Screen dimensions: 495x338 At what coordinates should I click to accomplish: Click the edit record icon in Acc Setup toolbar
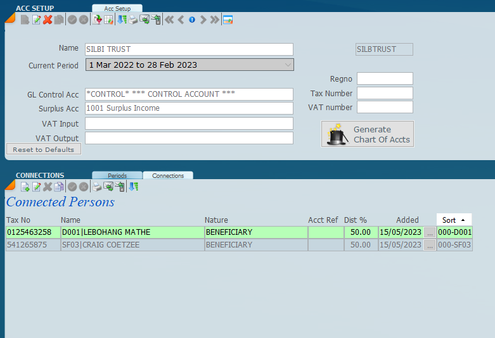point(37,20)
